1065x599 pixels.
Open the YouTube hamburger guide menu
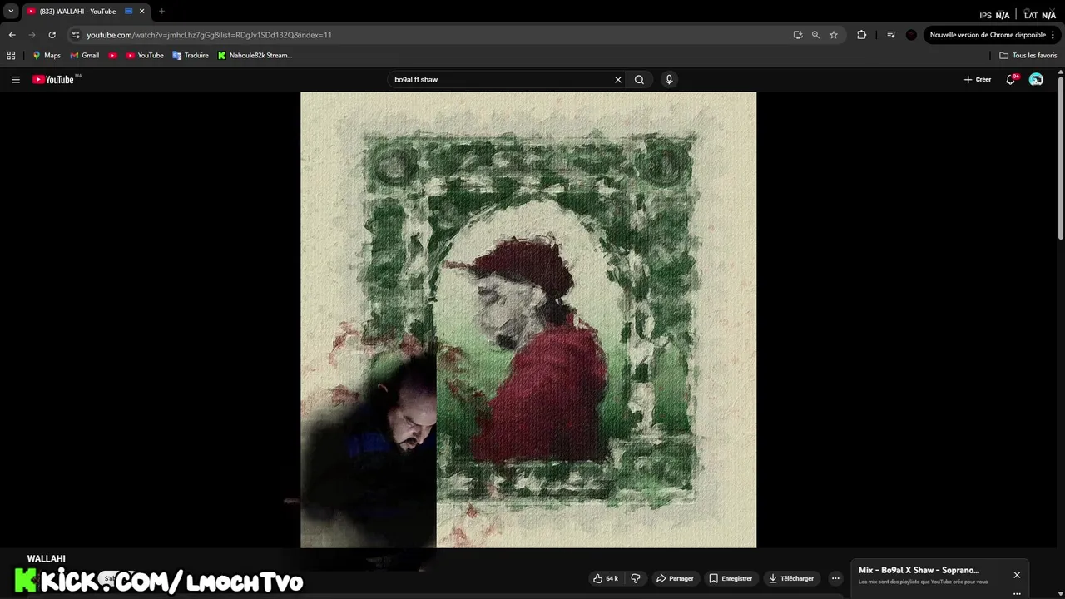(16, 80)
